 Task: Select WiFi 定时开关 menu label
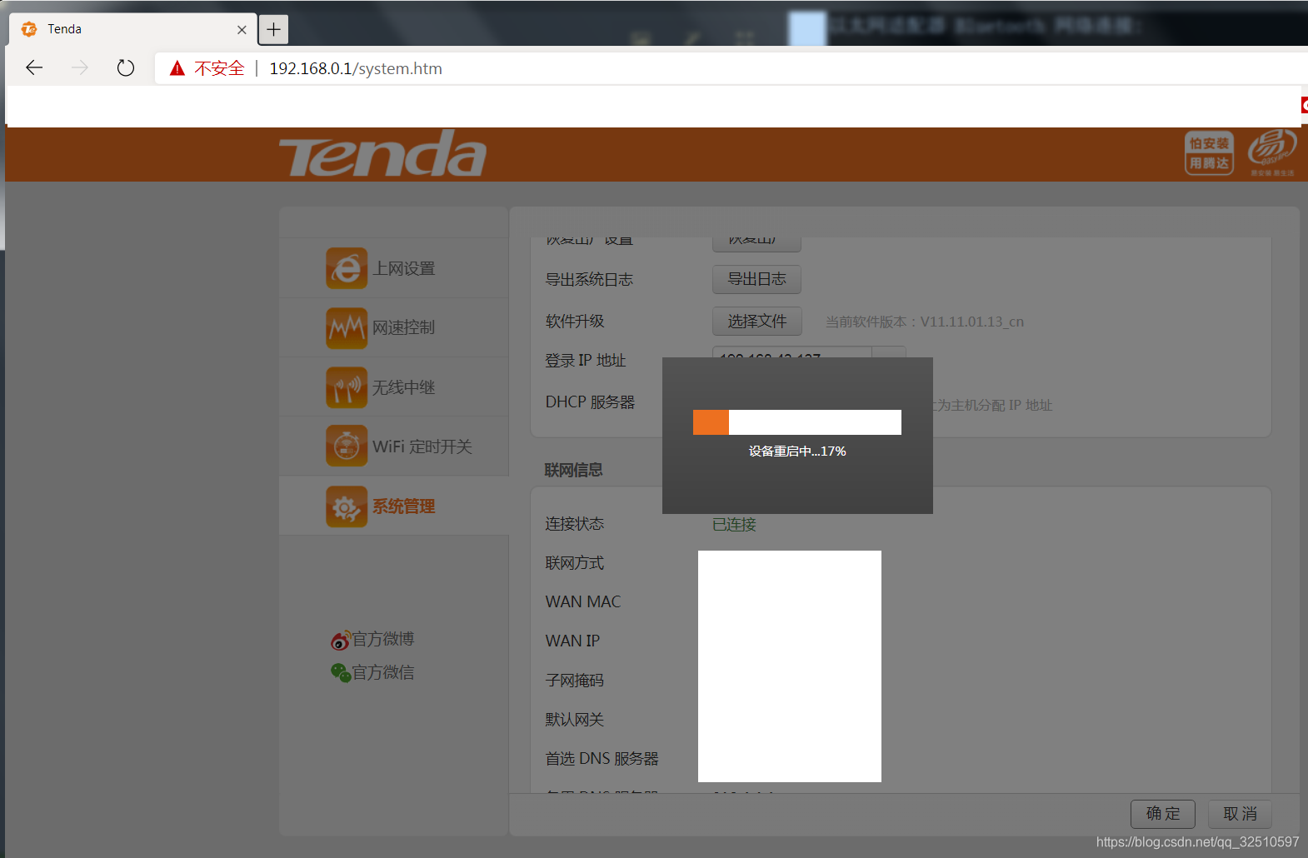[x=422, y=446]
